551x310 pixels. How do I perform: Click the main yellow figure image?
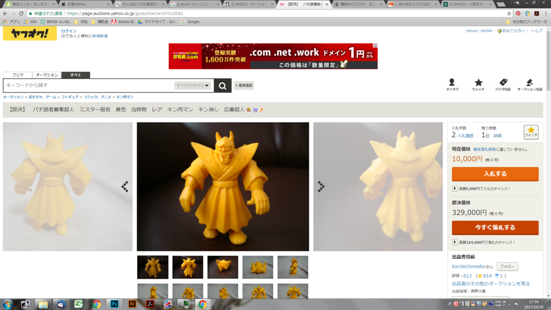[223, 187]
